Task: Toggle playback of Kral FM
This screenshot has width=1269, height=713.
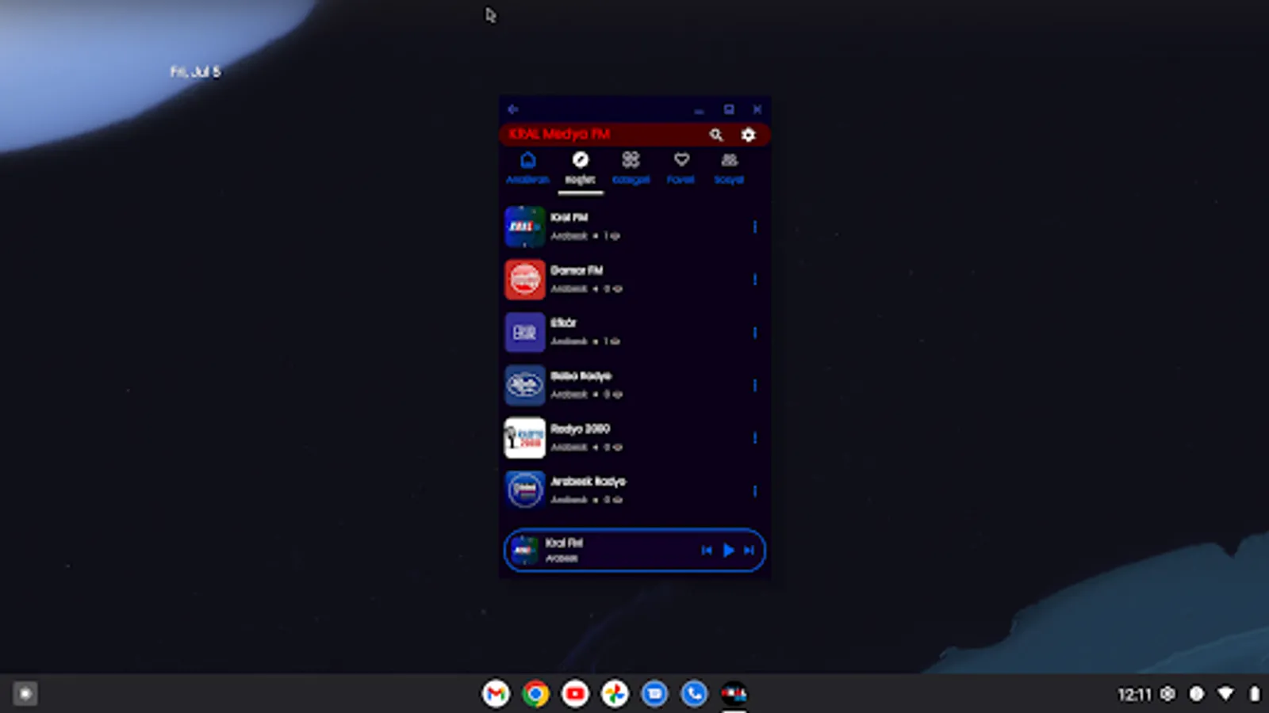Action: 728,551
